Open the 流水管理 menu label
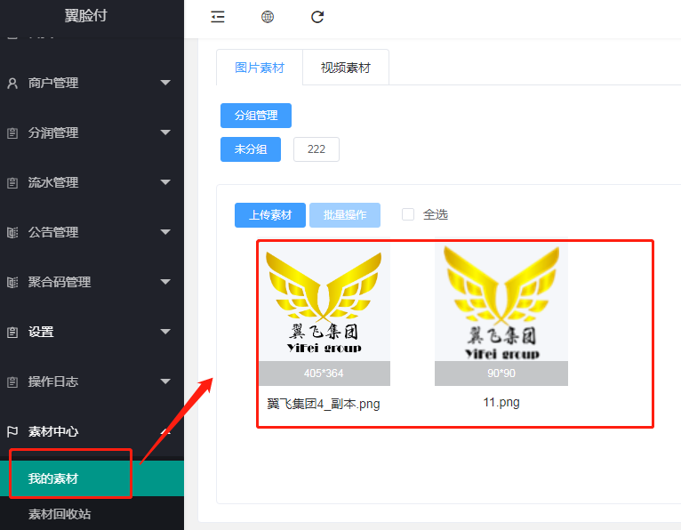 (53, 182)
